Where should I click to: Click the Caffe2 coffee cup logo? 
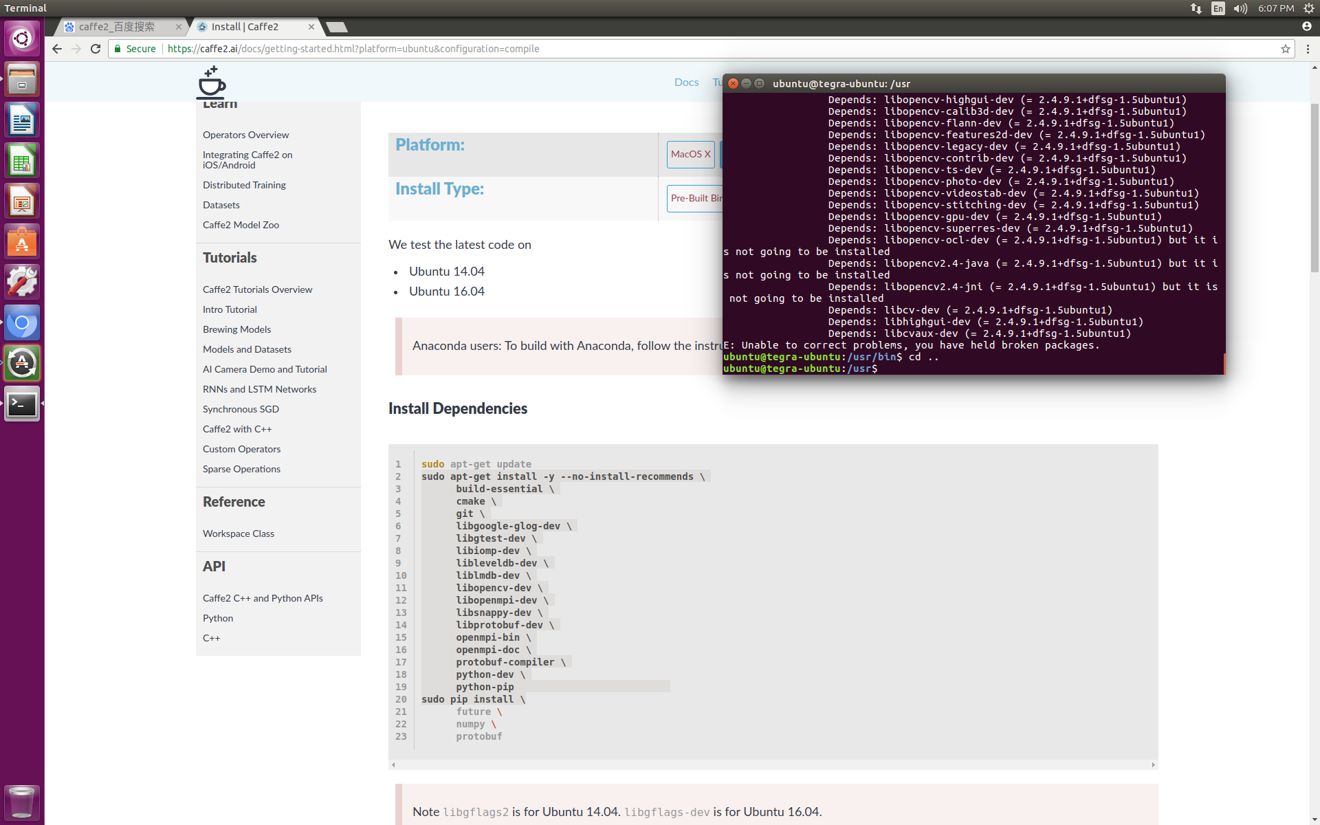(212, 82)
